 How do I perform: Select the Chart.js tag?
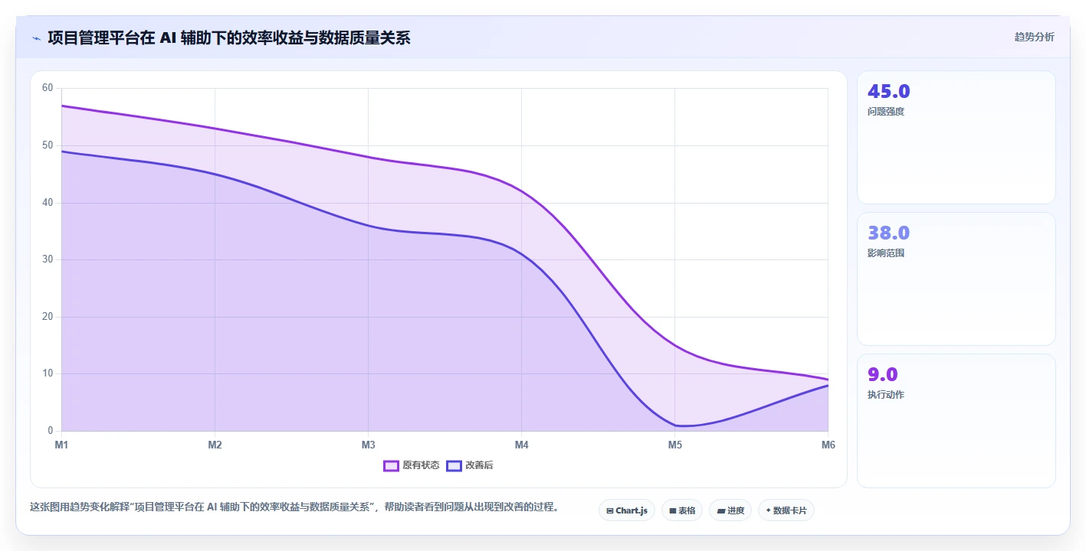[627, 510]
